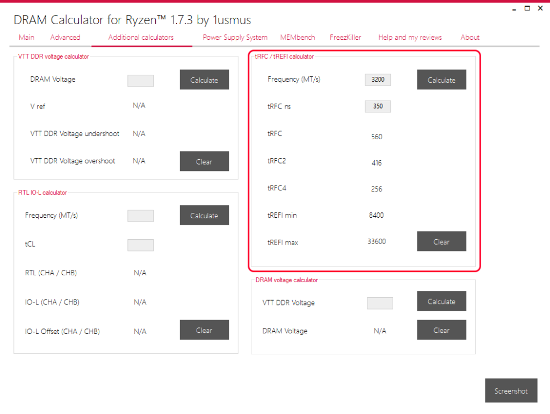550x414 pixels.
Task: Click the VTT DDR voltage calculator heading
Action: (x=53, y=56)
